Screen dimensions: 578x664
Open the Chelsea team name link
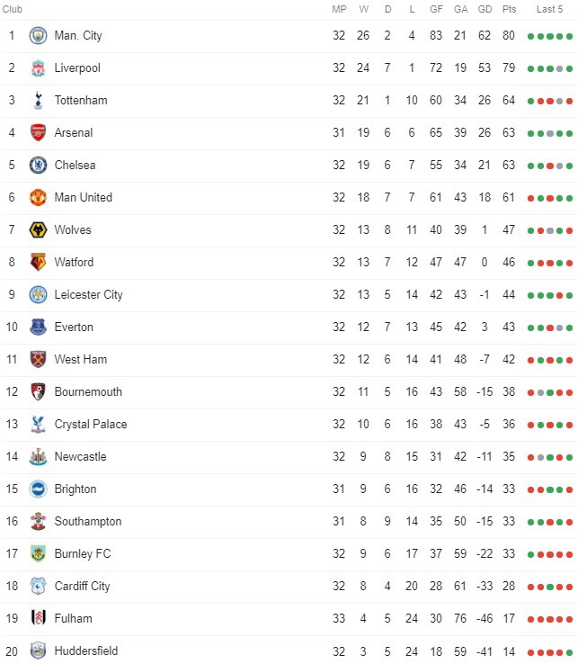tap(75, 166)
